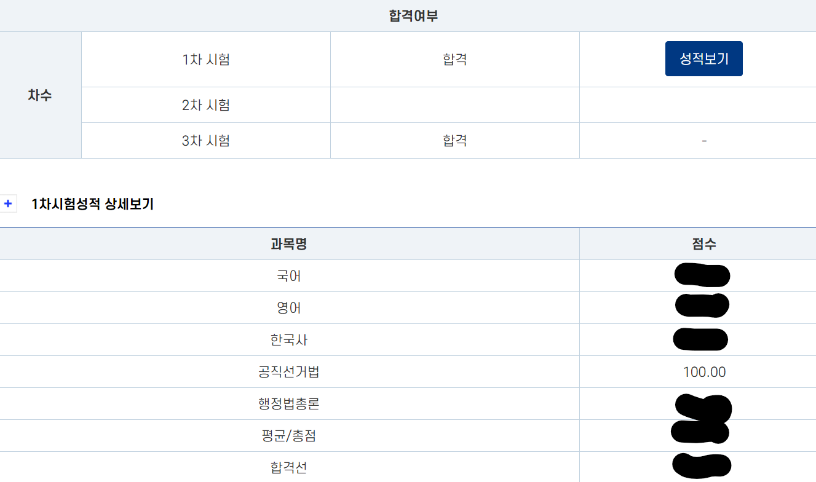Select the 행정법총론 subject cell

click(x=289, y=404)
